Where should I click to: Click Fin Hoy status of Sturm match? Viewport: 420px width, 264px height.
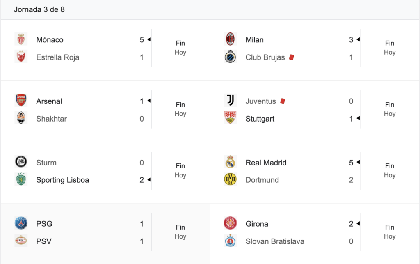click(180, 170)
